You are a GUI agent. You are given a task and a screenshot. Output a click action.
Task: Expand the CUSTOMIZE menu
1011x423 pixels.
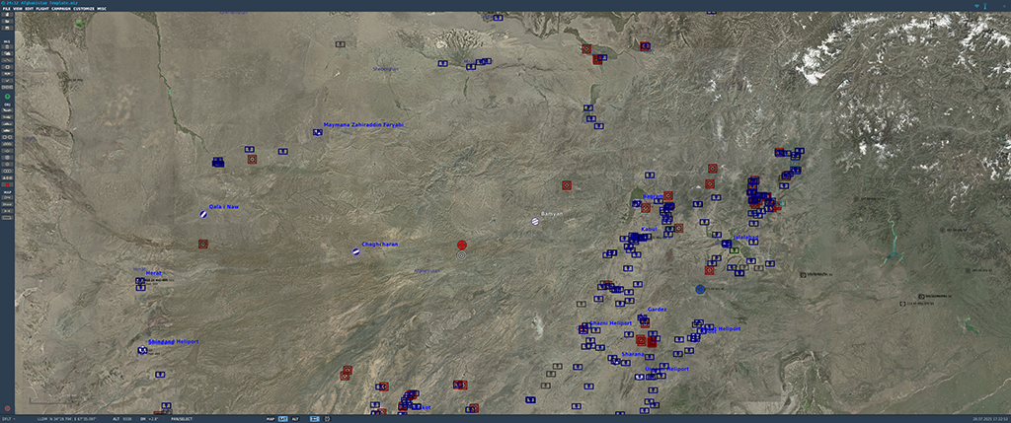[84, 8]
